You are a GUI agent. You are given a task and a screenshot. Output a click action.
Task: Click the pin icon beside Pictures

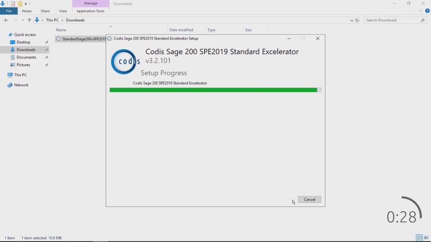click(47, 65)
